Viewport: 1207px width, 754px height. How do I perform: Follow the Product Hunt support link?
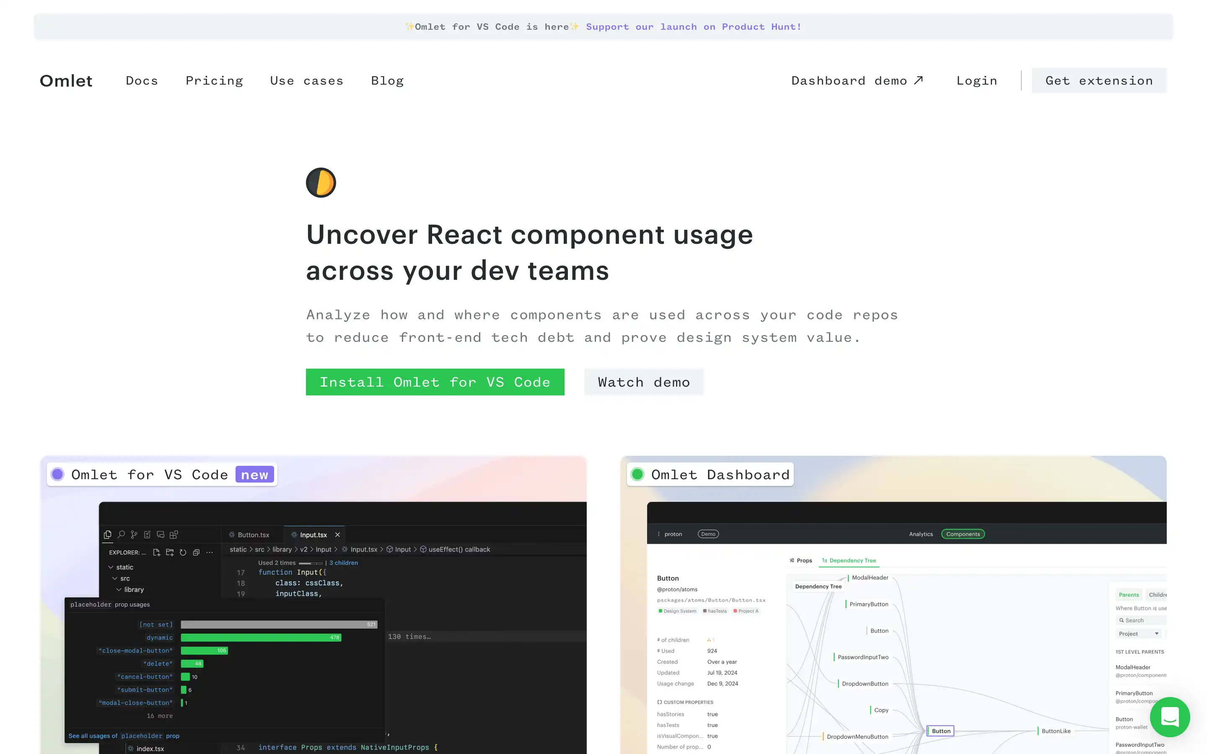[693, 27]
